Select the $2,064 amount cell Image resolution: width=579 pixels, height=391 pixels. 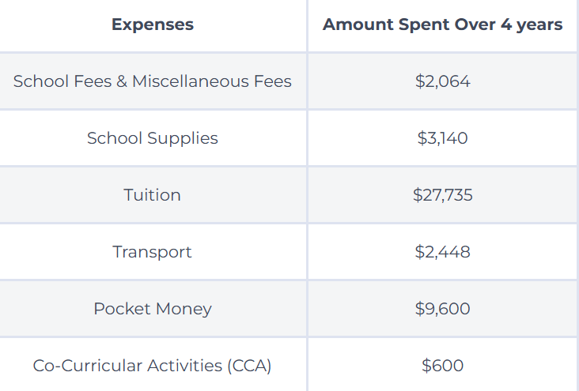tap(442, 81)
